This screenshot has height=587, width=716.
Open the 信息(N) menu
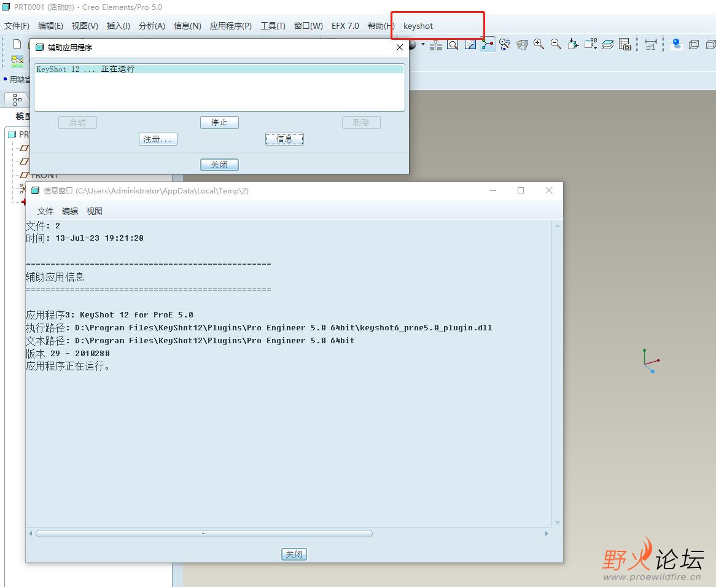click(x=187, y=26)
